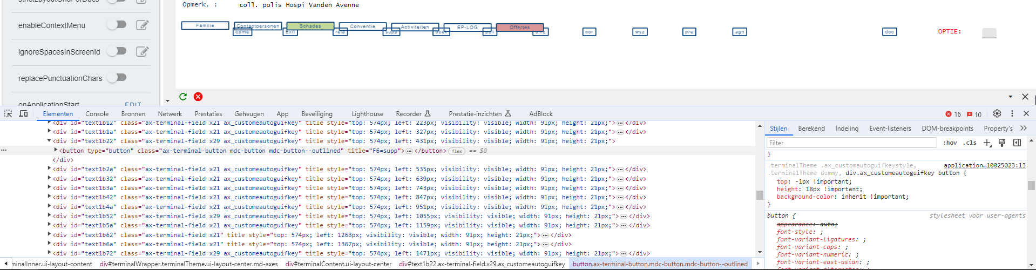Screen dimensions: 1036x270
Task: Open DevTools settings gear
Action: pyautogui.click(x=997, y=113)
